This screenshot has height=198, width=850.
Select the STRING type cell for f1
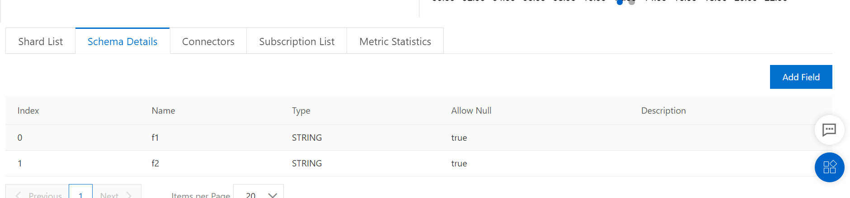(x=307, y=138)
